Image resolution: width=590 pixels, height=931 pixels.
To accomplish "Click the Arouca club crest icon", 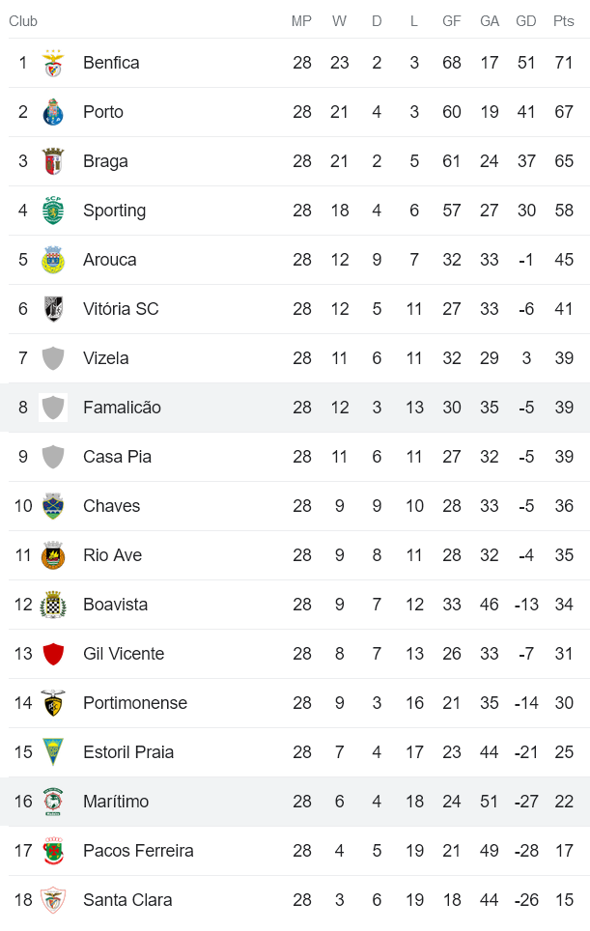I will click(53, 261).
